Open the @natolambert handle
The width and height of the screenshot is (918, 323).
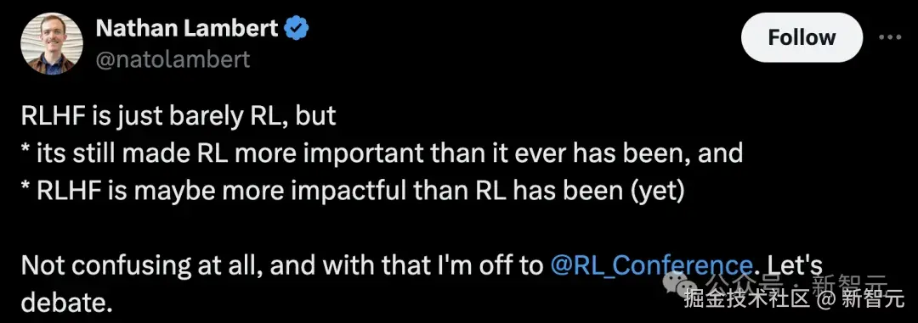coord(173,59)
